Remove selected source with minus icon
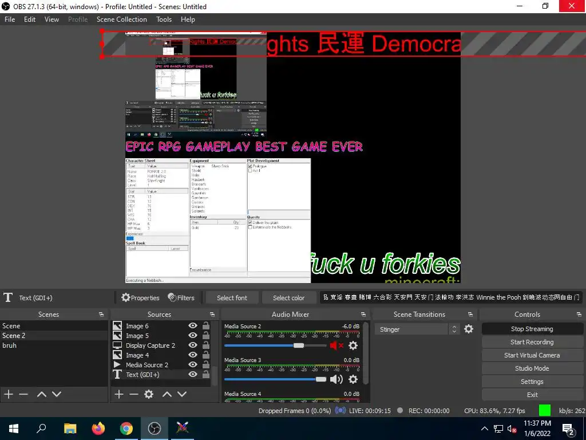 click(134, 394)
